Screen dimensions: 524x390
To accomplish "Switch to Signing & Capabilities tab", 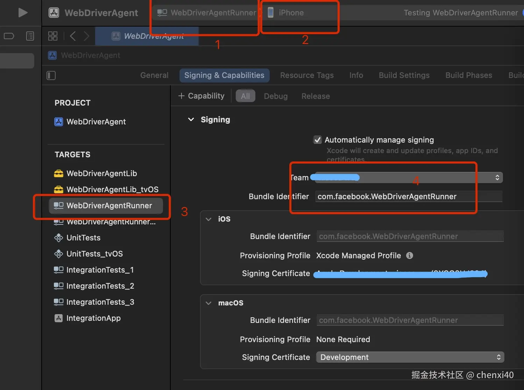I will coord(224,75).
